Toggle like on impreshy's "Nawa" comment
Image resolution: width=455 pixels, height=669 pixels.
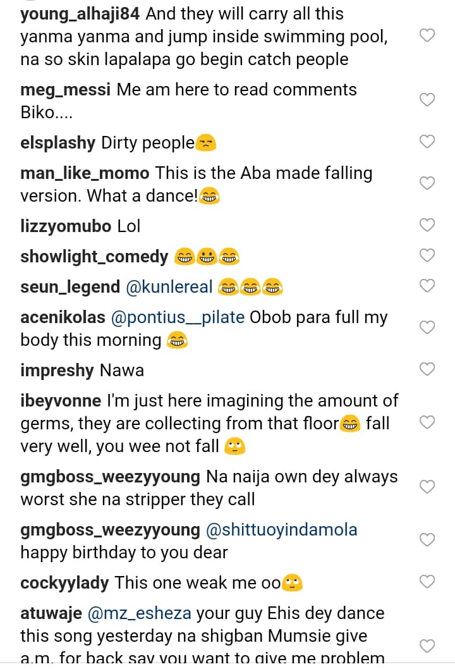pyautogui.click(x=428, y=369)
